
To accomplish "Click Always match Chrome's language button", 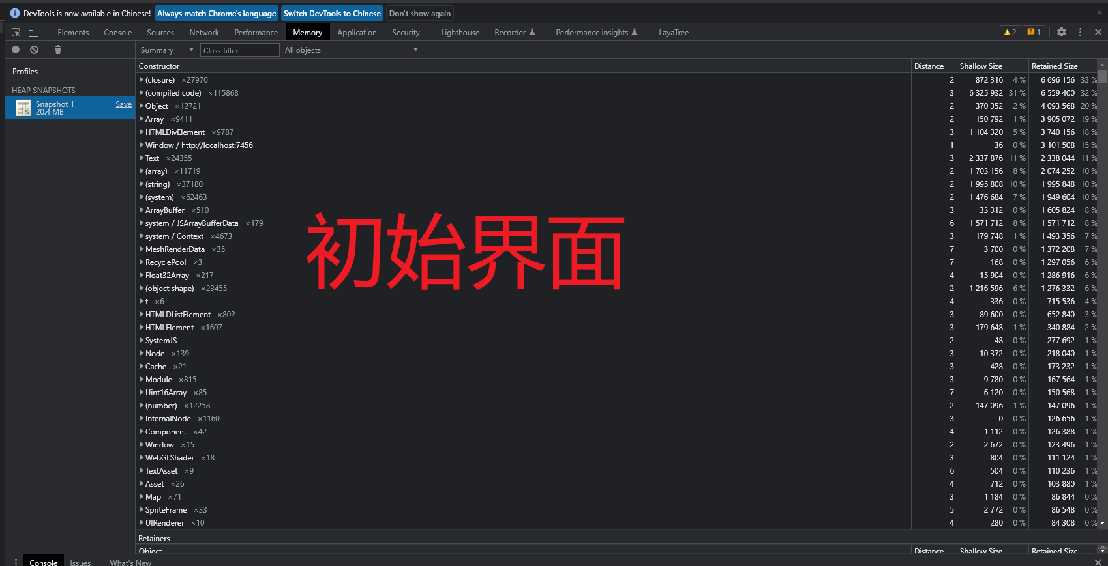I will point(217,13).
